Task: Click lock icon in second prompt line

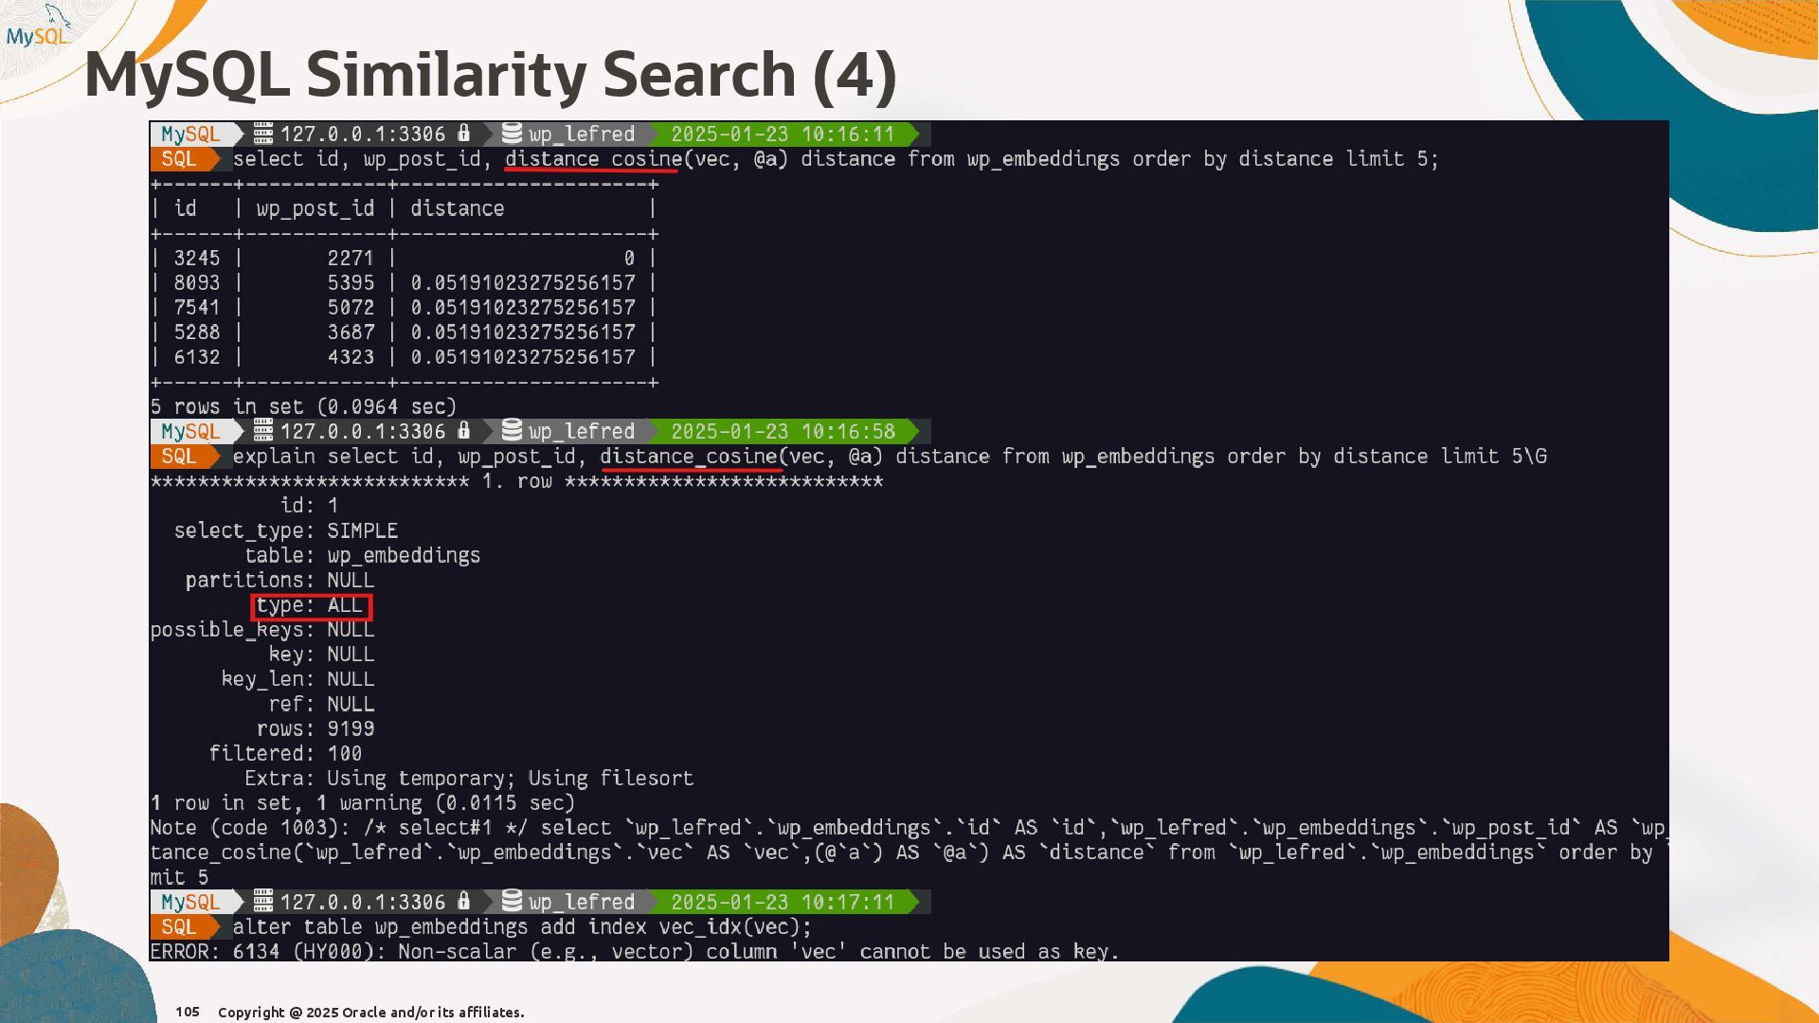Action: pyautogui.click(x=463, y=431)
